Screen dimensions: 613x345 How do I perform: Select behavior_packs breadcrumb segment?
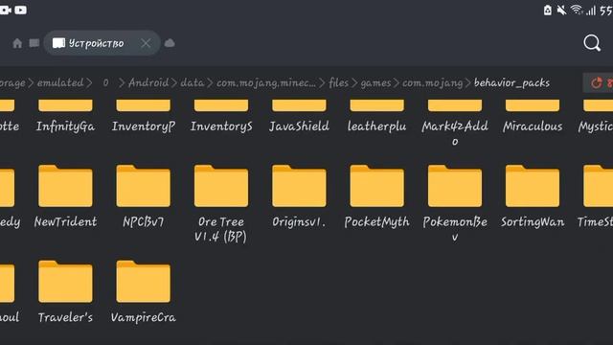point(511,83)
